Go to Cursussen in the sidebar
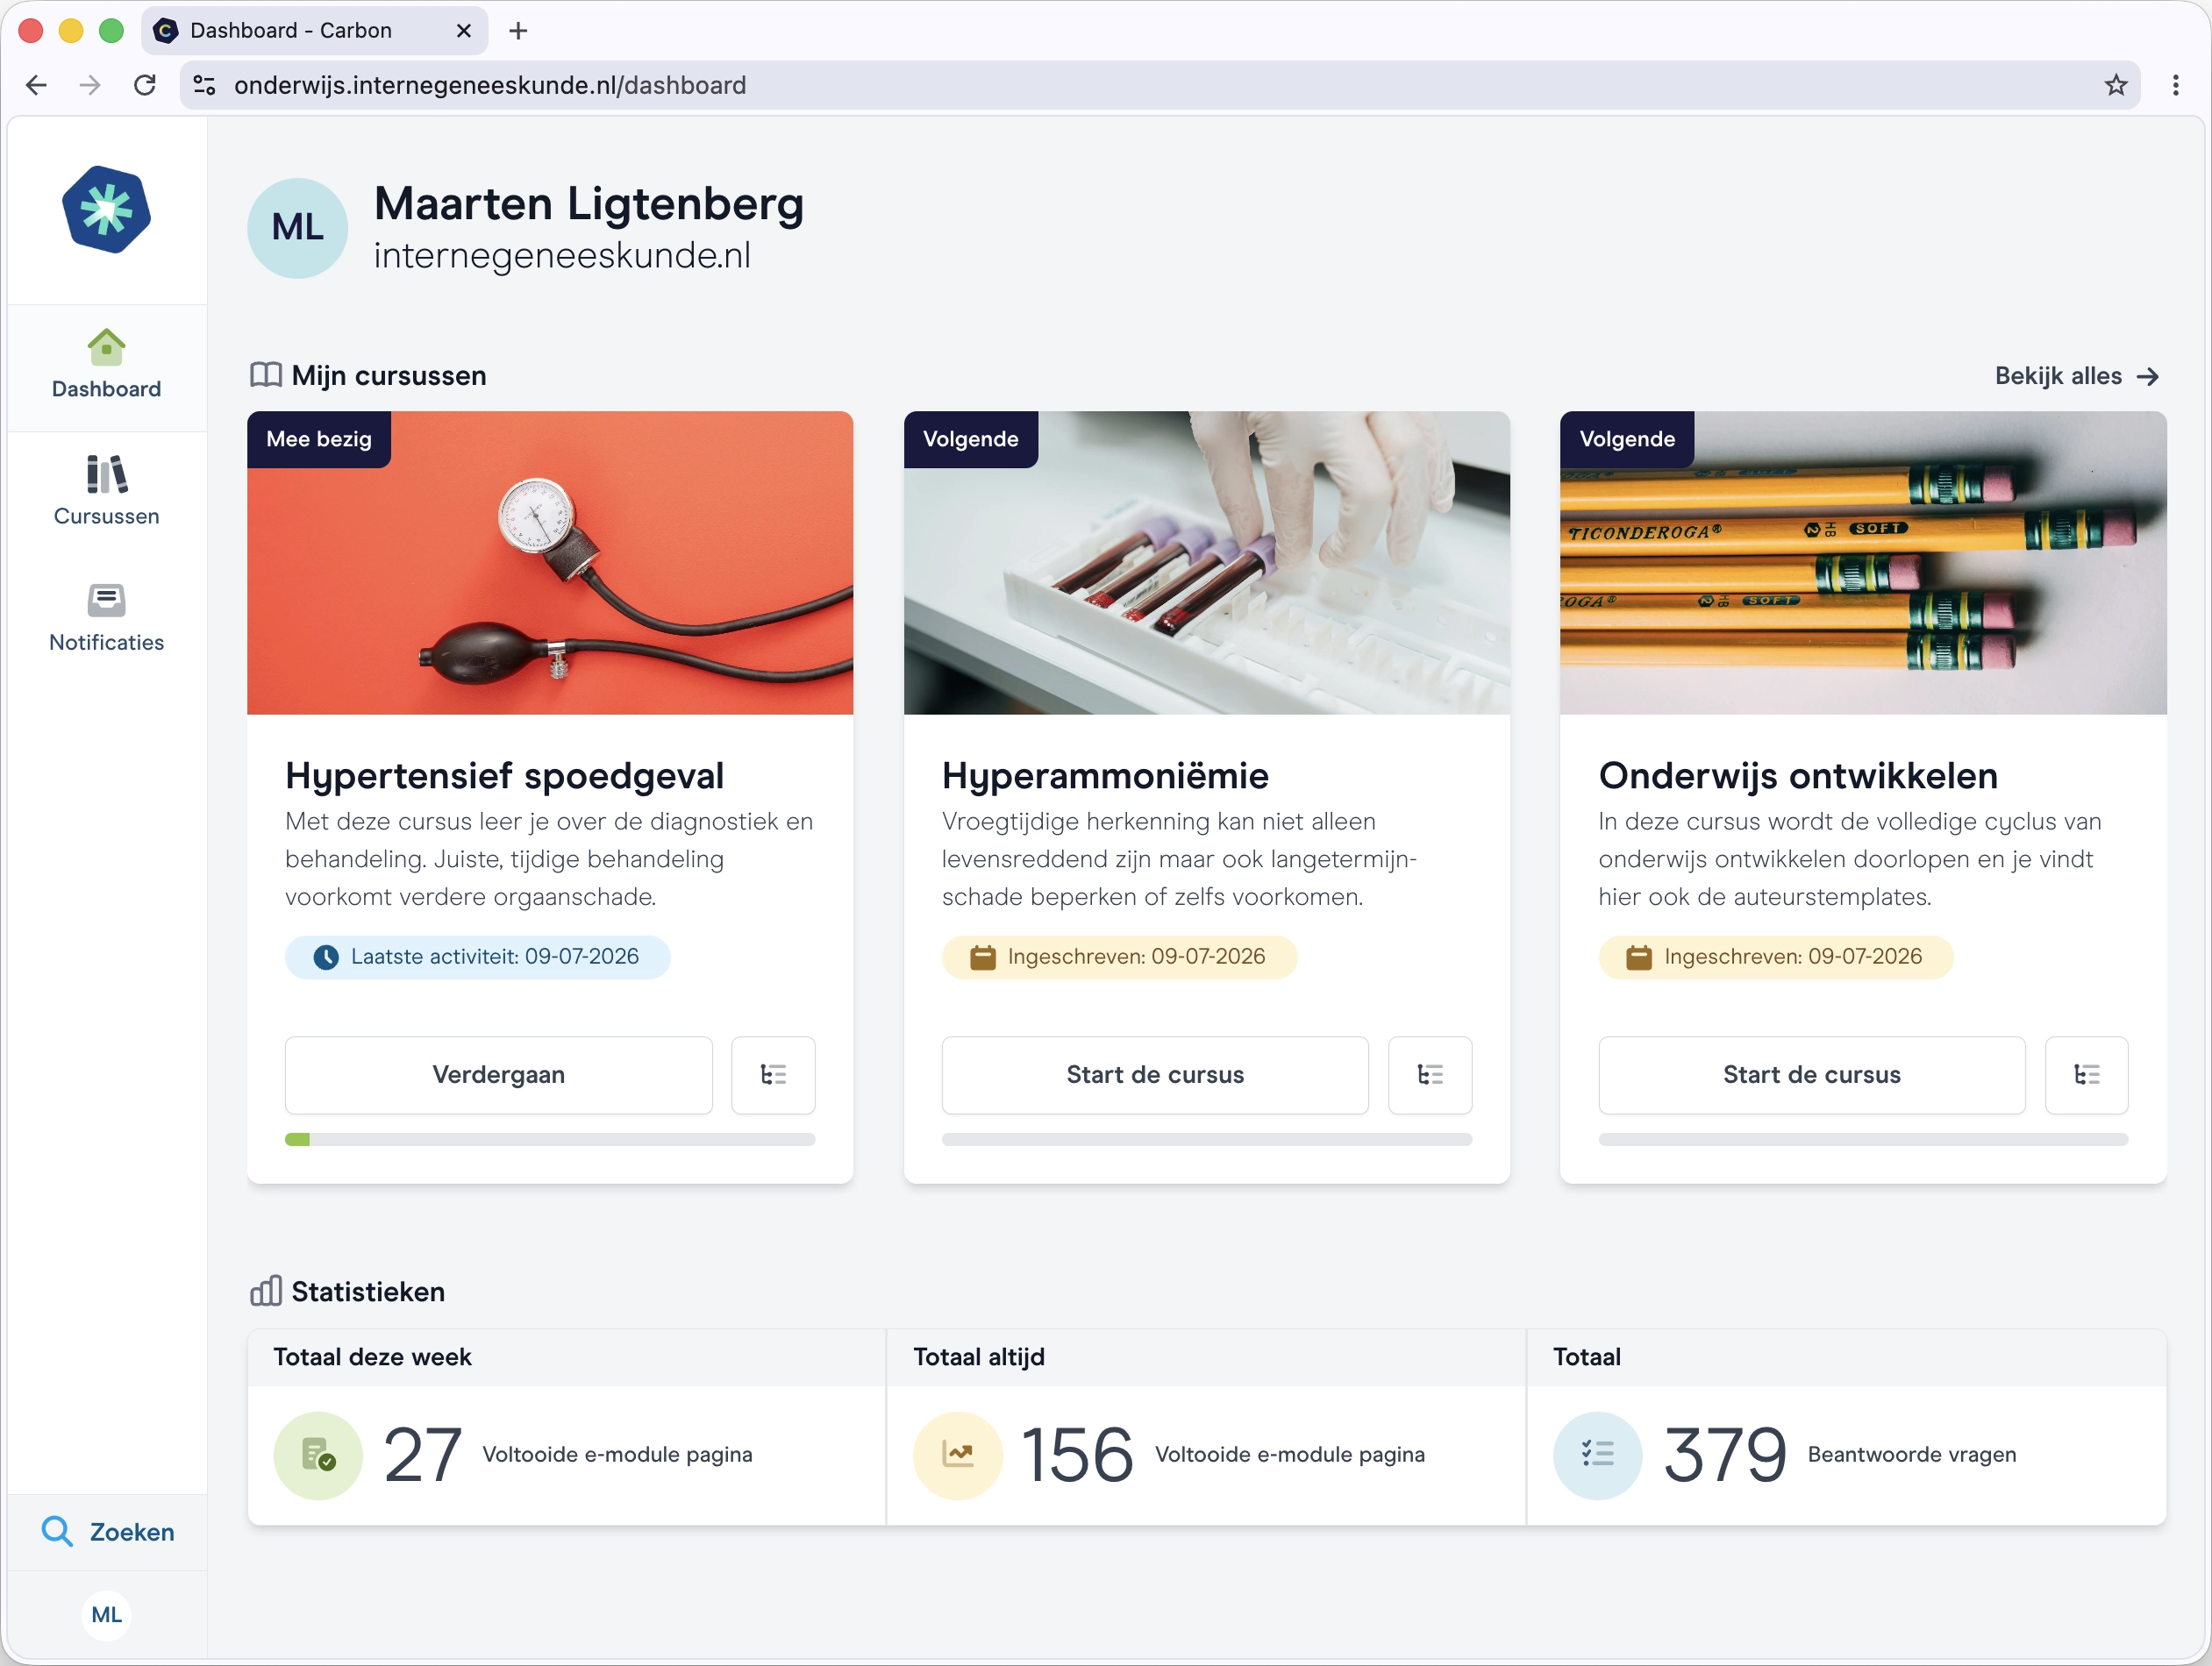 pos(106,492)
